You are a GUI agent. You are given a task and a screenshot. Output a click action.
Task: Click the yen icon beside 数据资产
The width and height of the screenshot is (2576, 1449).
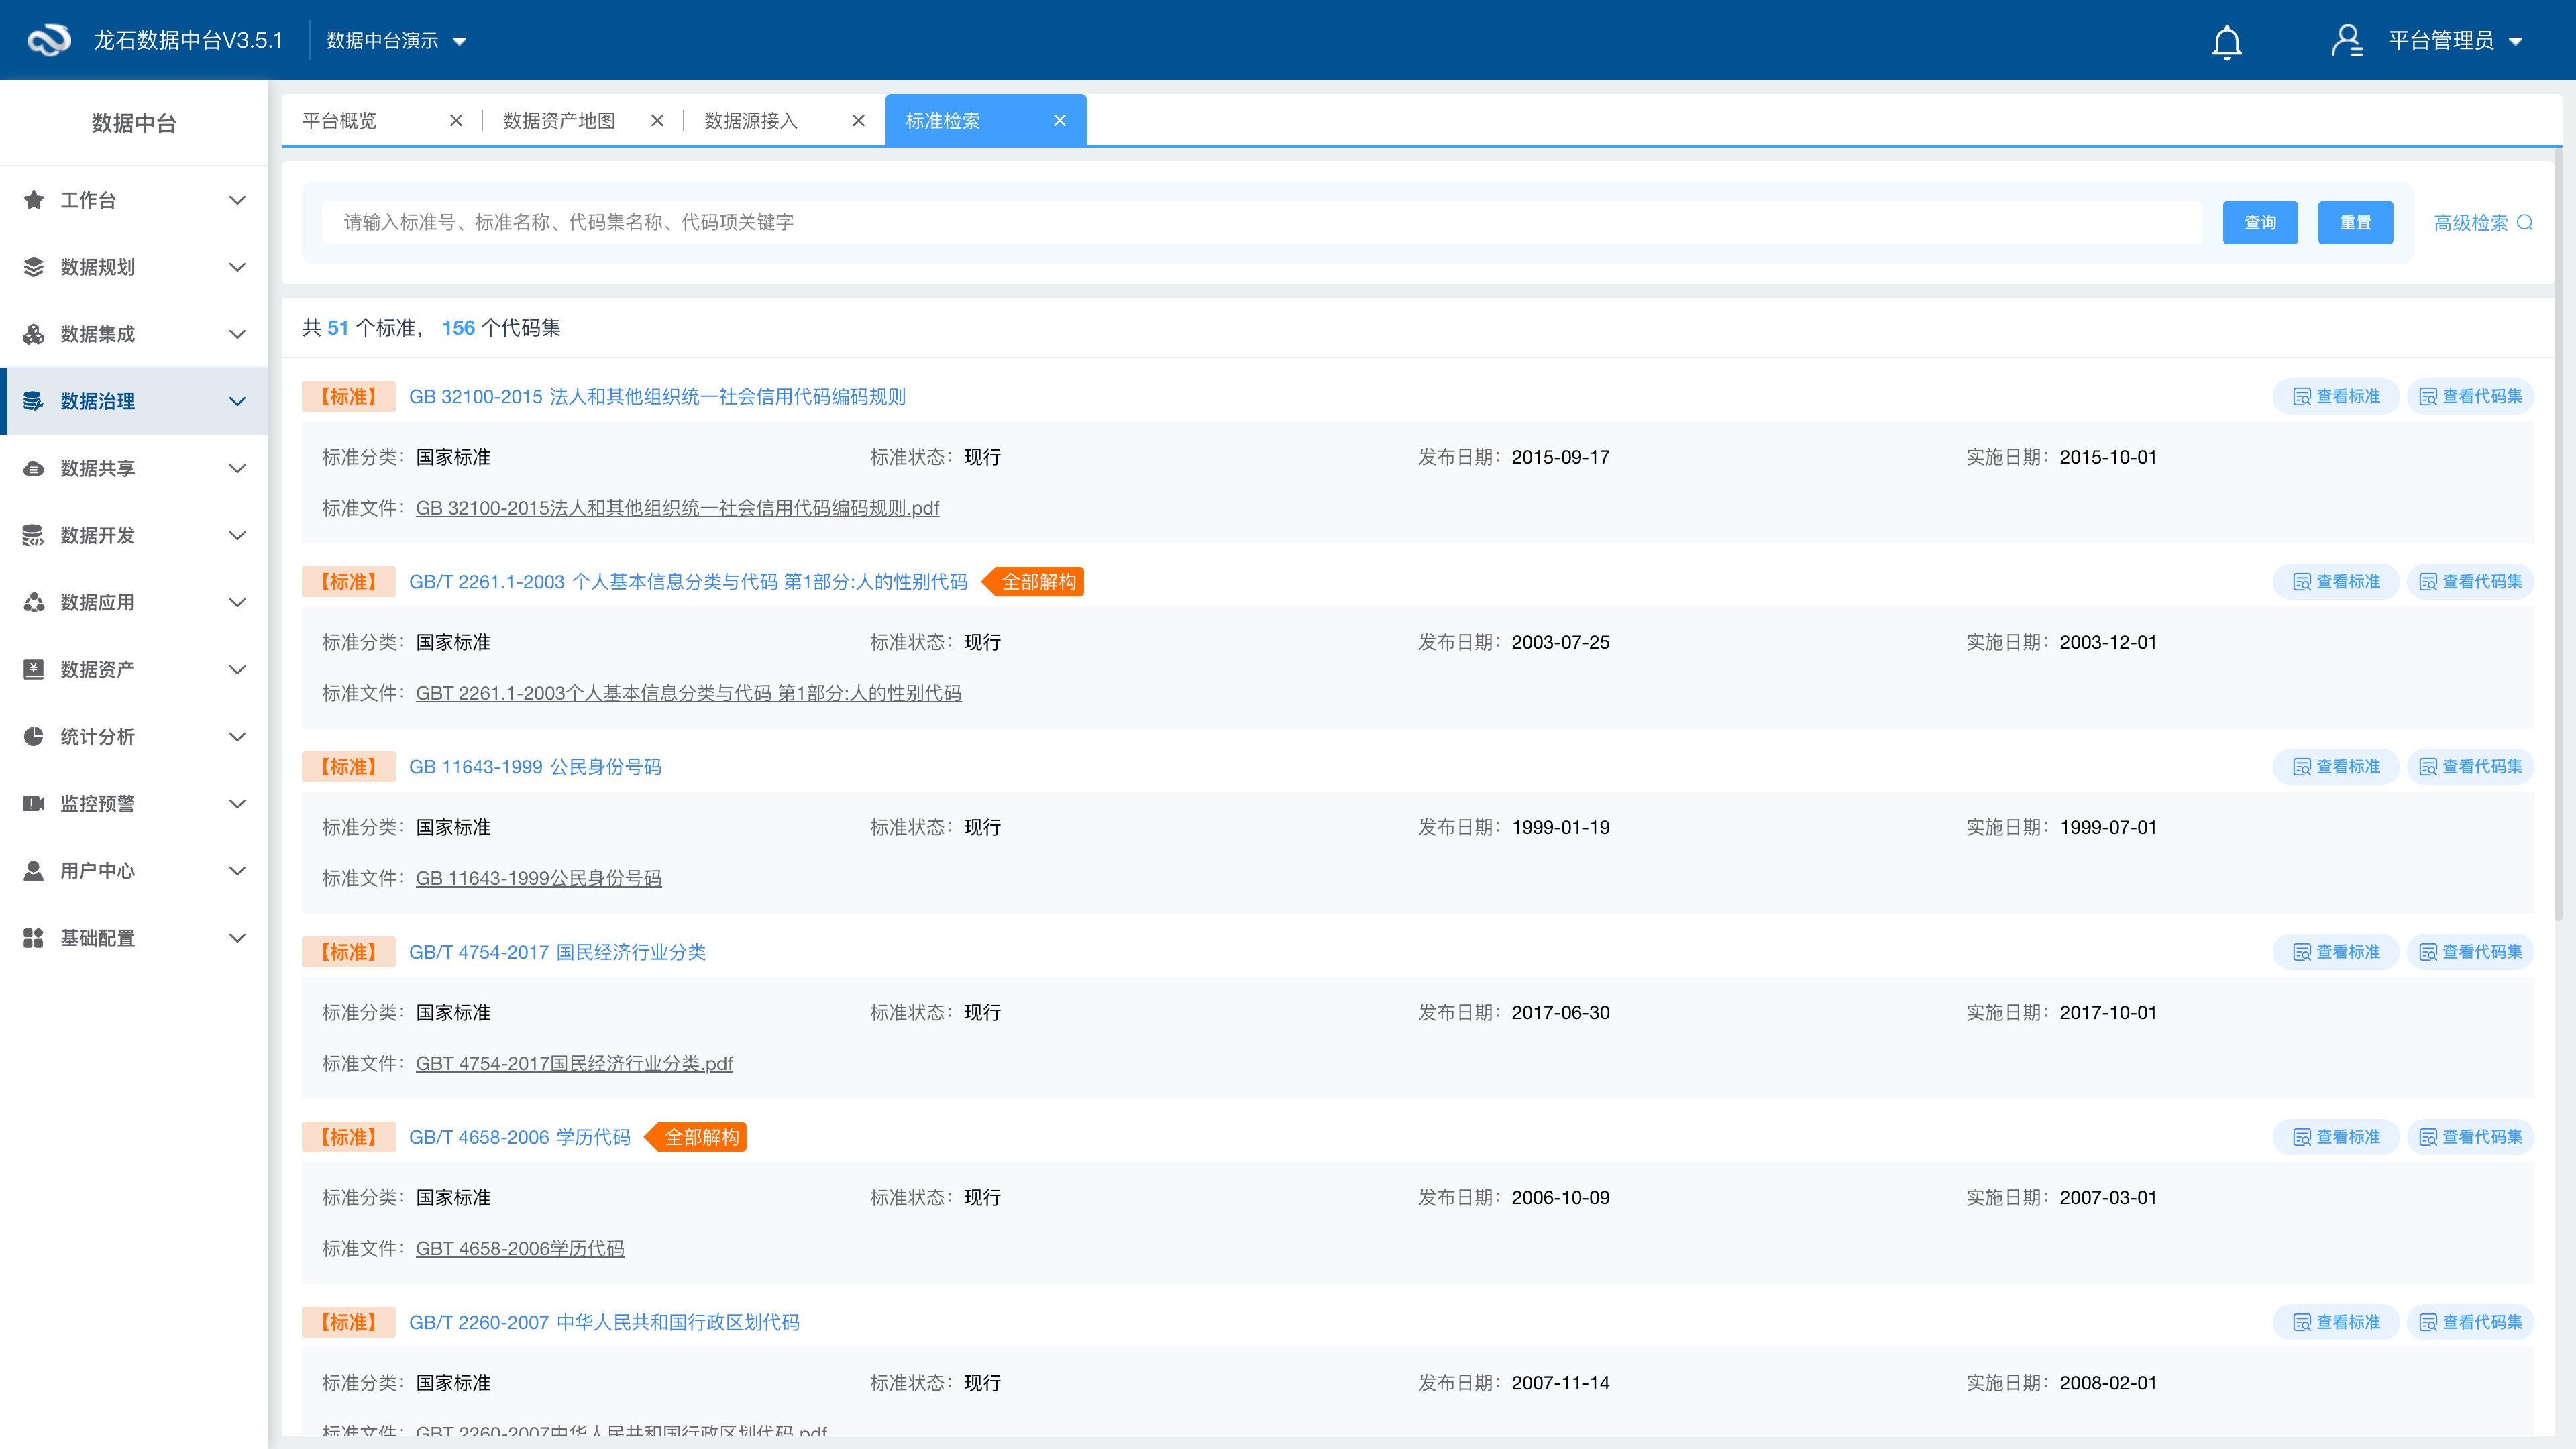(34, 669)
